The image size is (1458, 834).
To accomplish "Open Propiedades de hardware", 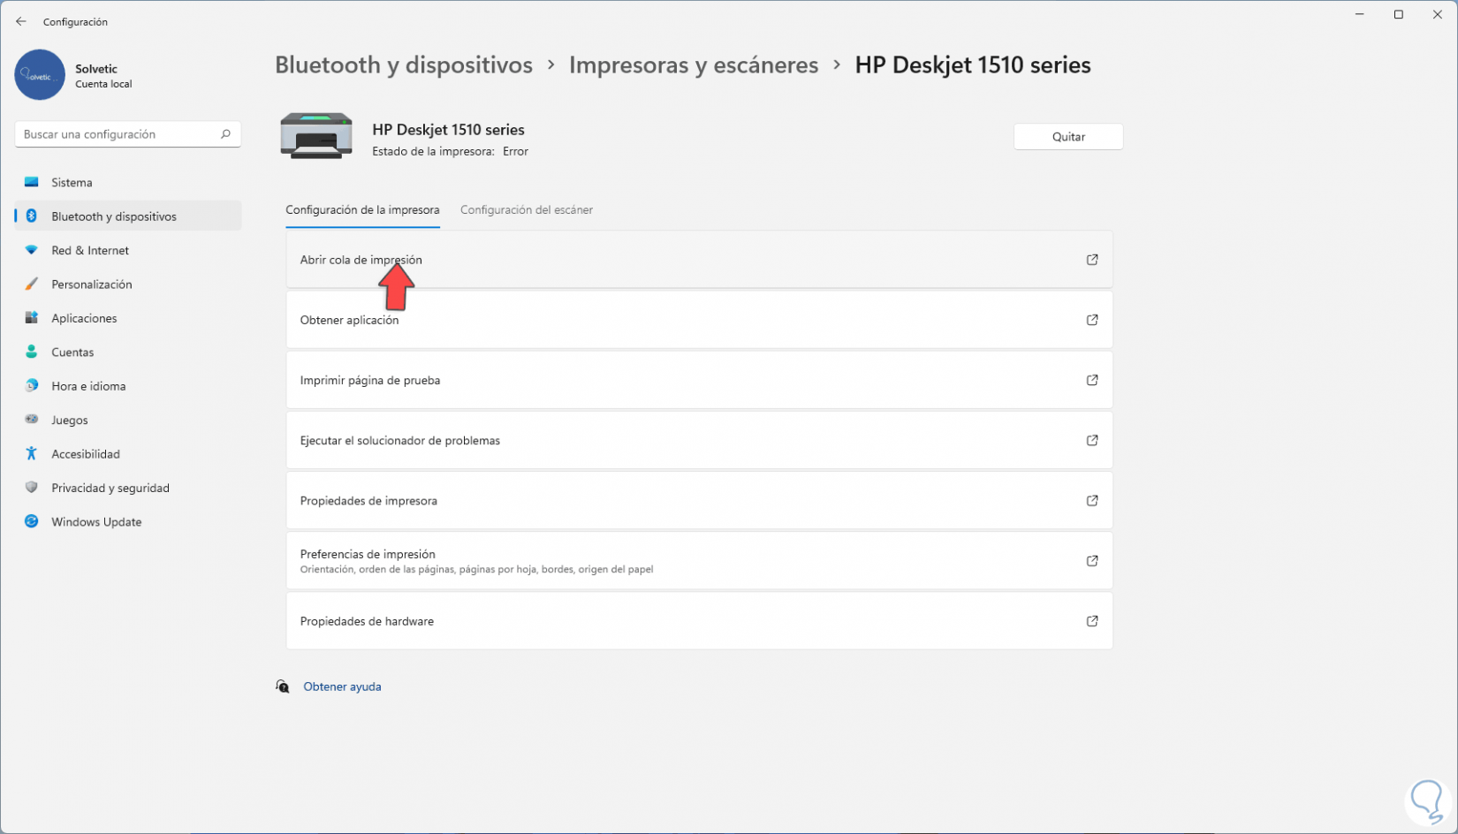I will 699,621.
